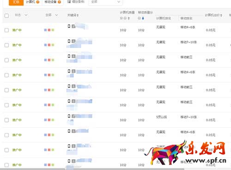Check the second keyword row checkbox

click(6, 45)
